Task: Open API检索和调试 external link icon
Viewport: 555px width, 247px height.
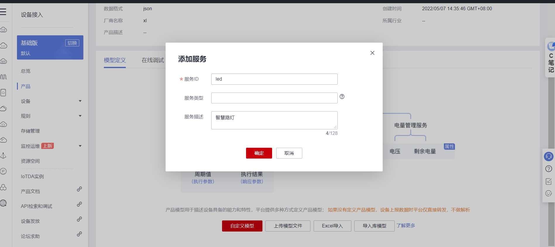Action: coord(79,204)
